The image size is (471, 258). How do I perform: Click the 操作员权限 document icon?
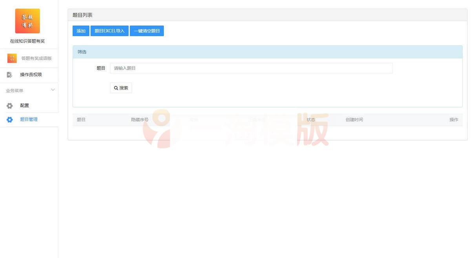tap(9, 74)
